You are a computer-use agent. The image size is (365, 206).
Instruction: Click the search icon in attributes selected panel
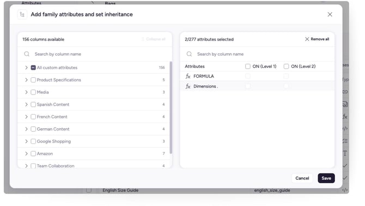(x=189, y=54)
